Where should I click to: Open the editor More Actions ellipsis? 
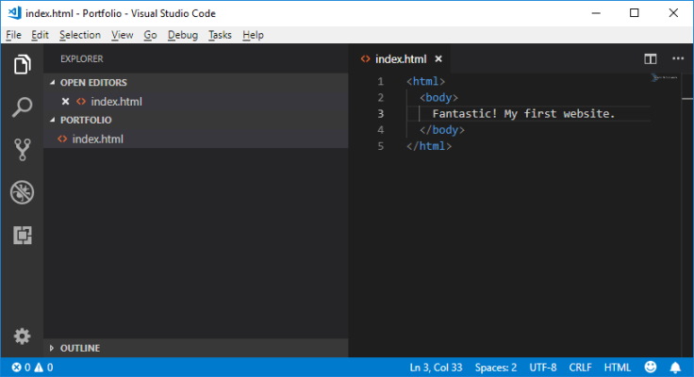pyautogui.click(x=677, y=58)
